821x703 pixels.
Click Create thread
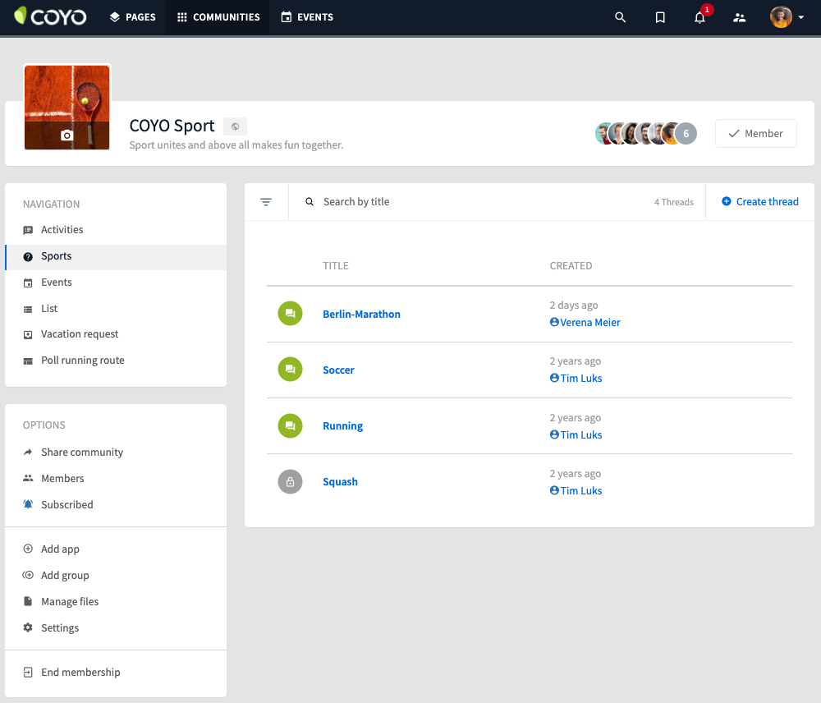pyautogui.click(x=759, y=202)
